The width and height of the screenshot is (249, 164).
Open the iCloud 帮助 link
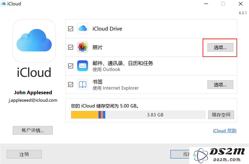pos(225,131)
